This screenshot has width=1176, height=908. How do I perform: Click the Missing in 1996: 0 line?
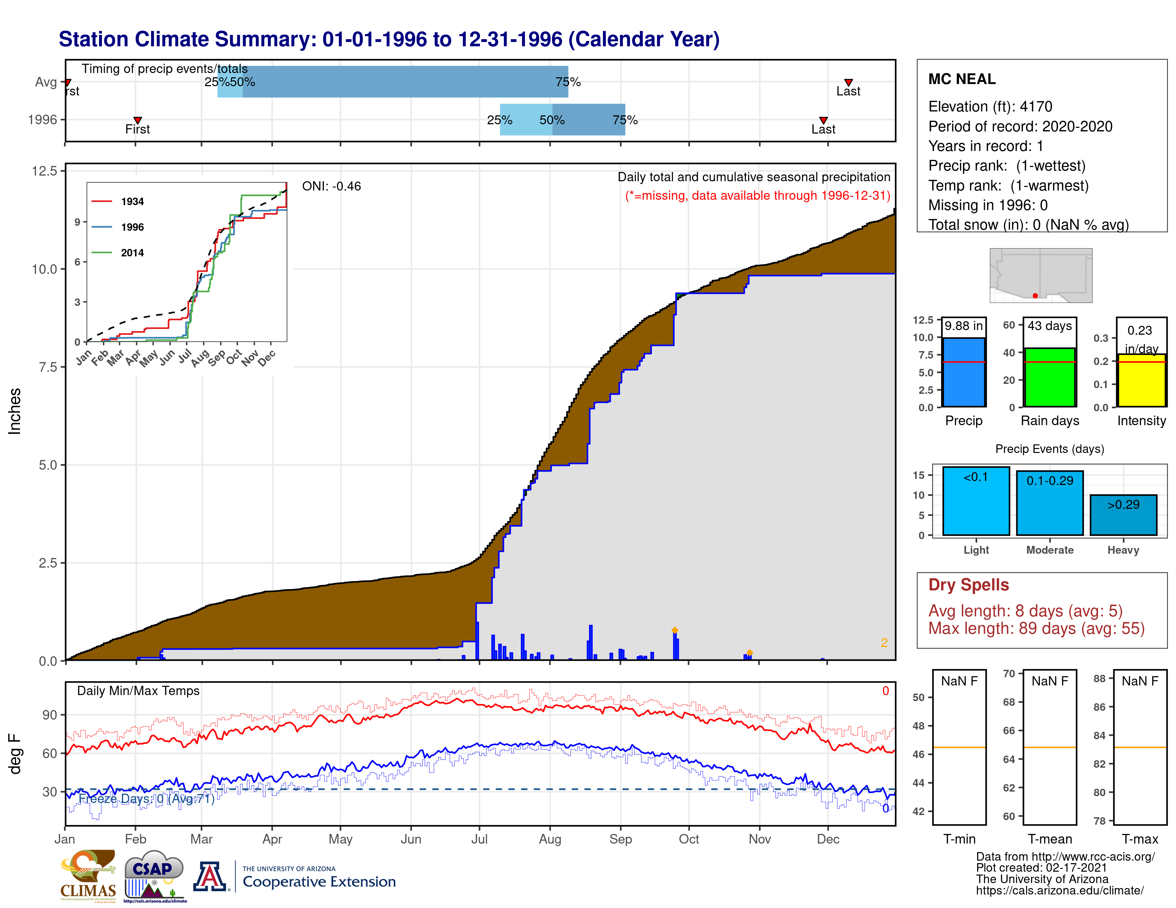pos(988,205)
